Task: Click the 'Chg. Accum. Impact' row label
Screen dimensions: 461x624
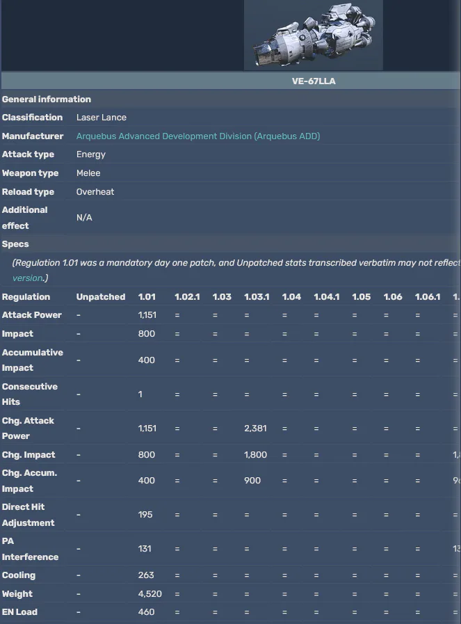Action: point(29,481)
